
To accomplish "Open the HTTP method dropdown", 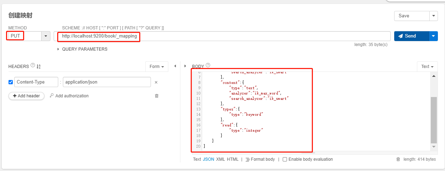I will coord(46,36).
